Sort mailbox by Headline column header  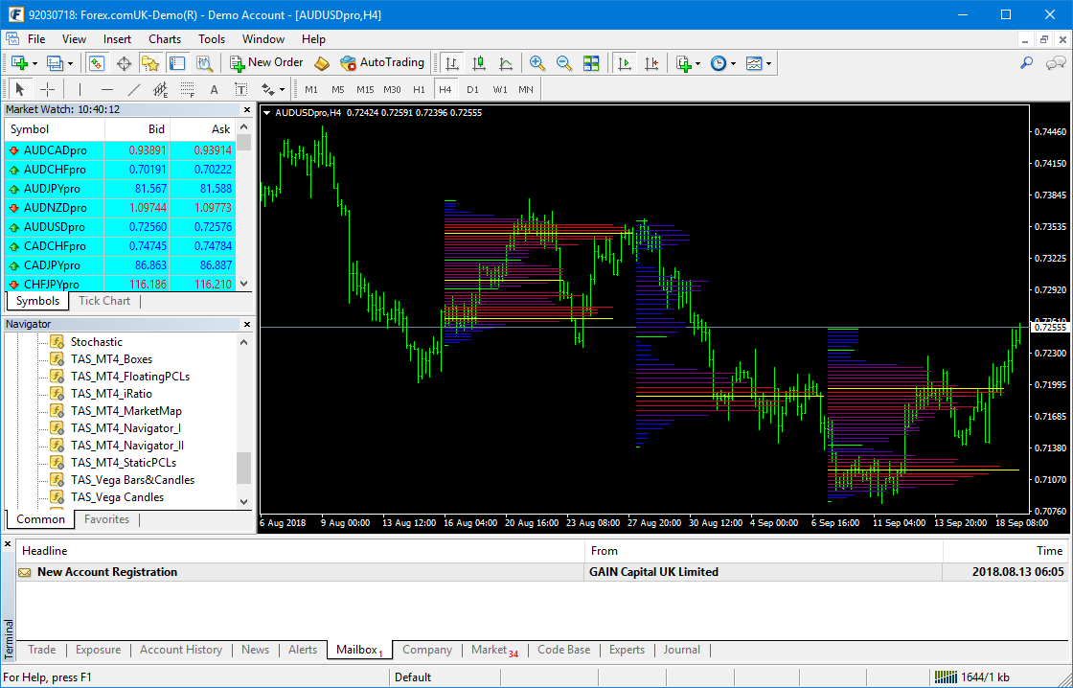click(x=301, y=550)
